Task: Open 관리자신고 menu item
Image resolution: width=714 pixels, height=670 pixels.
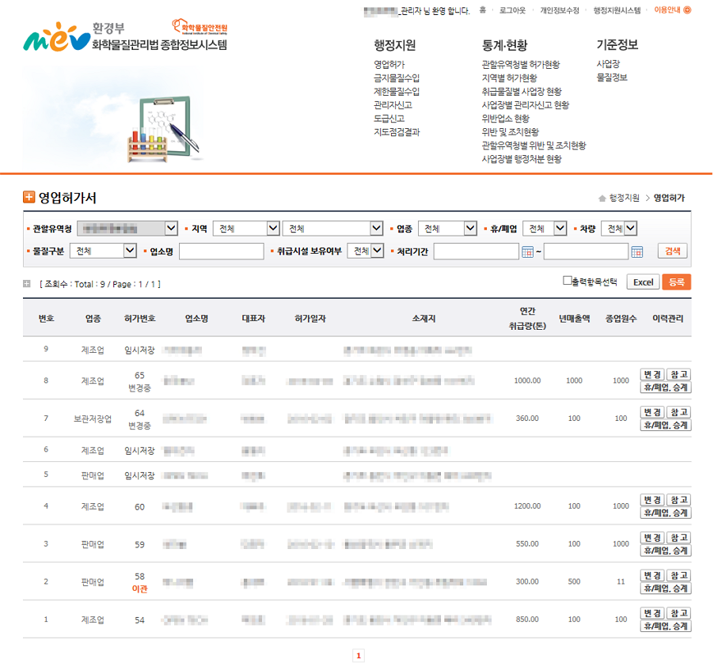Action: tap(393, 105)
